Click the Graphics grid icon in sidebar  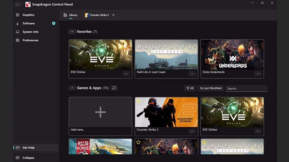18,15
